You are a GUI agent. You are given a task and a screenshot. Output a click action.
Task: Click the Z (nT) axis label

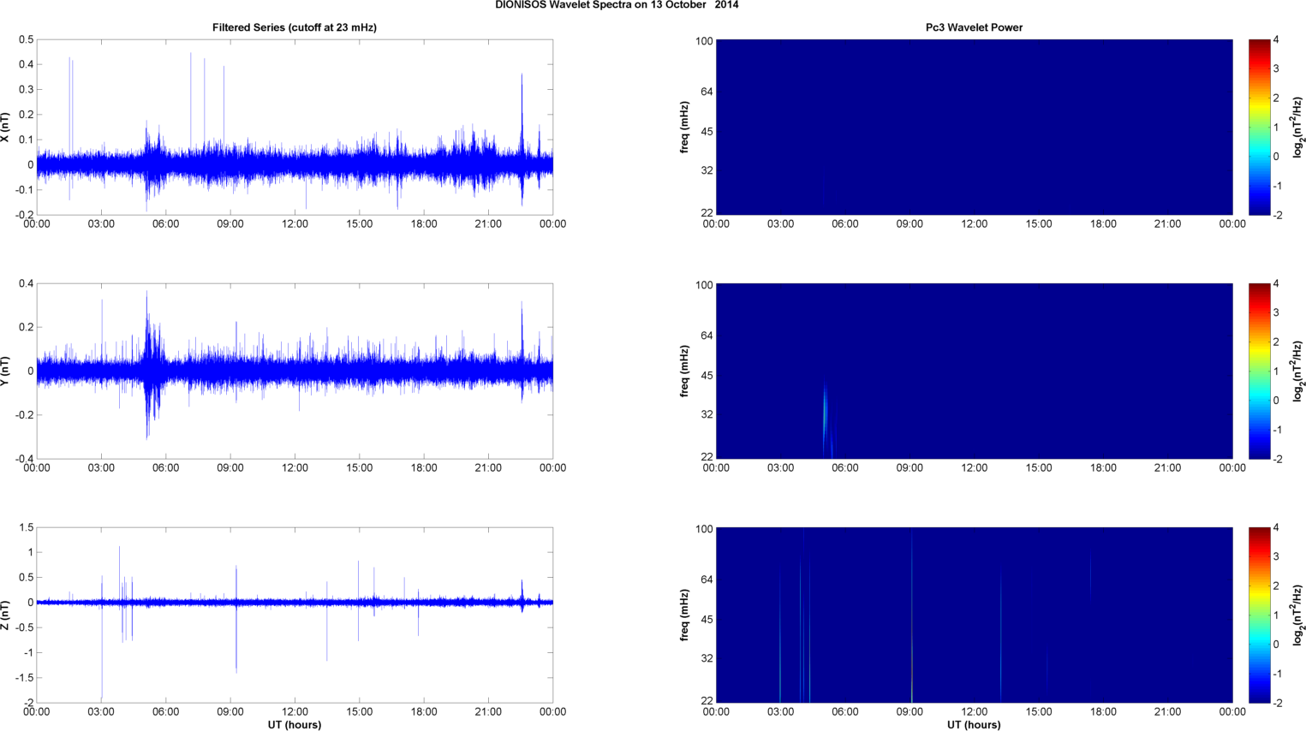click(x=6, y=615)
